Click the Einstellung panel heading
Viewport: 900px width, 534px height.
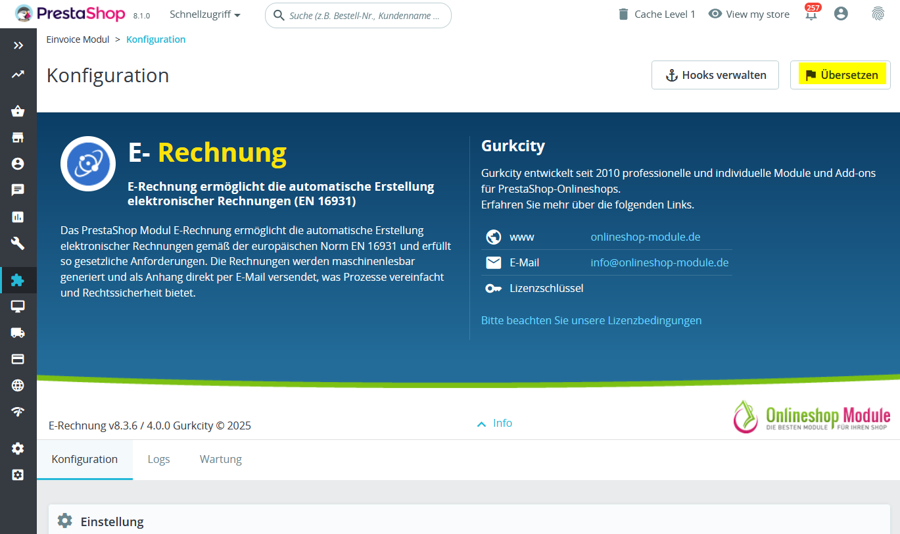[x=112, y=522]
